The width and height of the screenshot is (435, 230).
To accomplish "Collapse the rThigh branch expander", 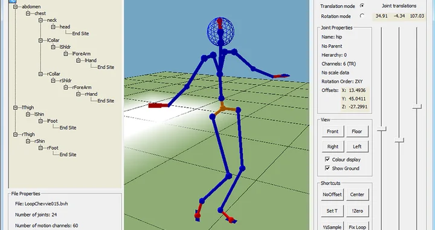I will pyautogui.click(x=16, y=134).
